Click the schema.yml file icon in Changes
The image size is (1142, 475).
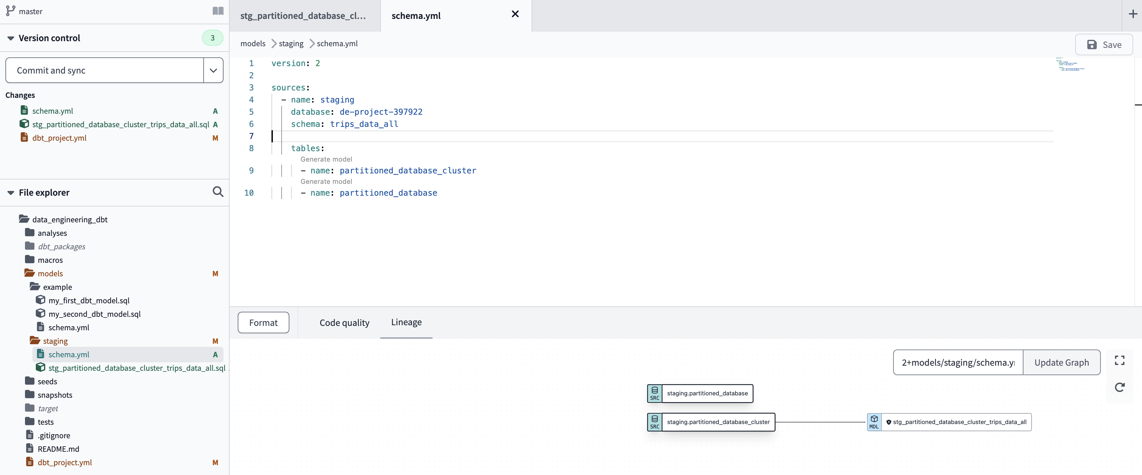[24, 110]
